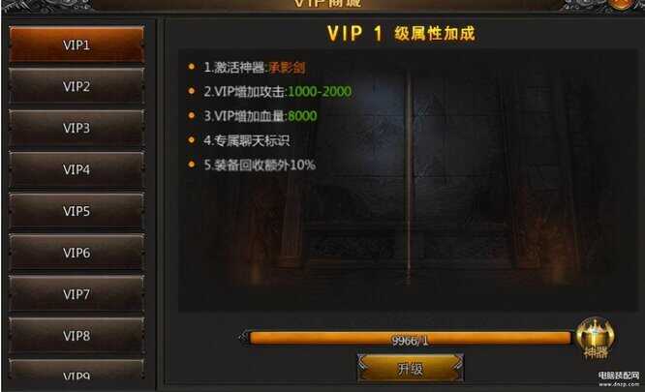Choose the VIP4 level tab
645x392 pixels.
pos(77,169)
